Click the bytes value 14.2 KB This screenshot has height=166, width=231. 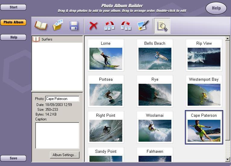[51, 114]
